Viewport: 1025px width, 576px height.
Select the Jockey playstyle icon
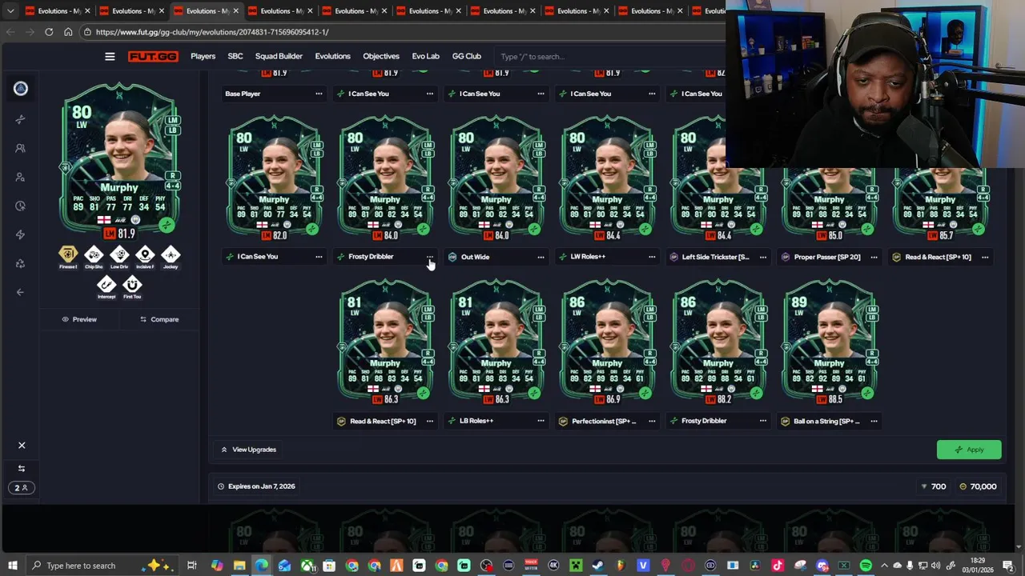(171, 258)
